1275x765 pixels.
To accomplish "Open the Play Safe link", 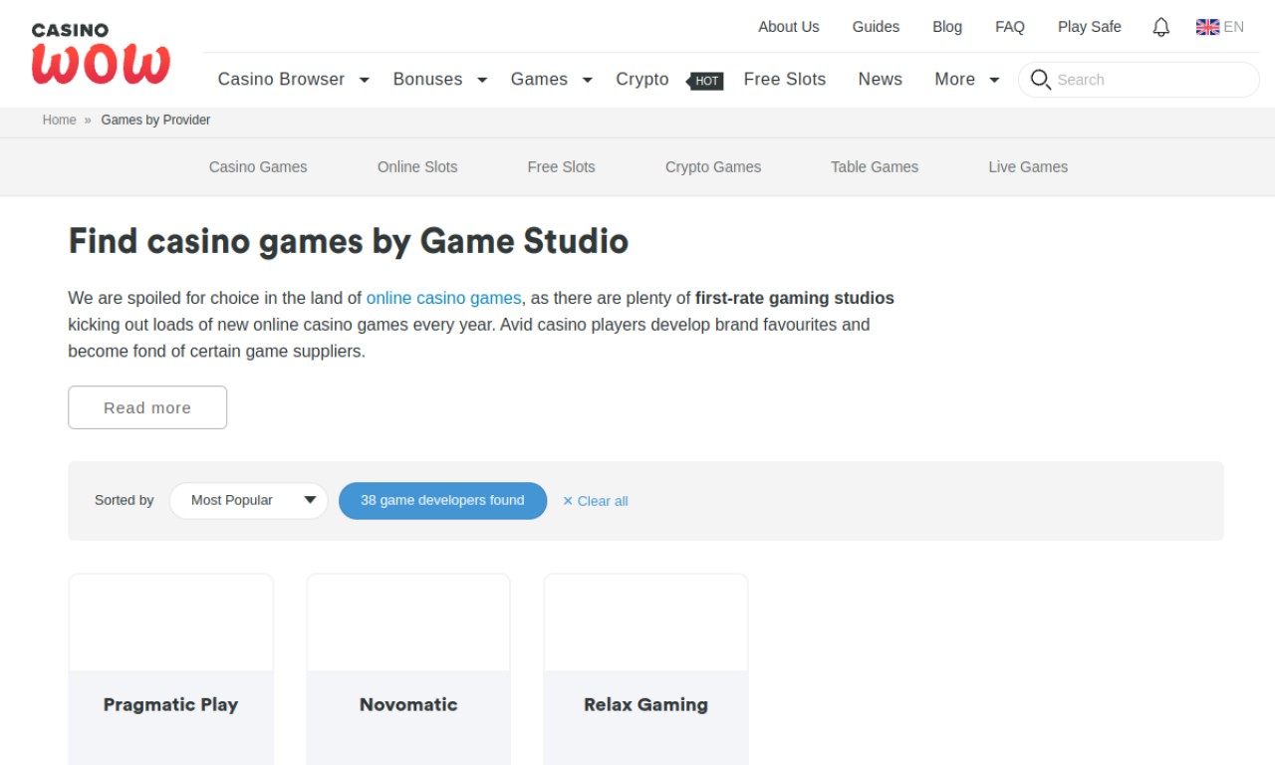I will (x=1090, y=27).
